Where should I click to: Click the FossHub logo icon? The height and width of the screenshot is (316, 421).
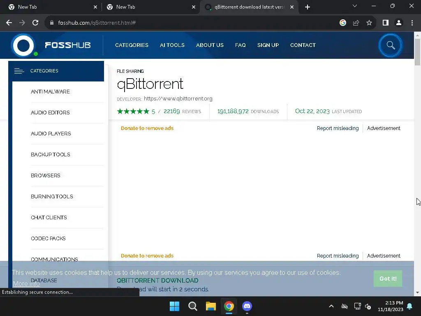pos(23,45)
